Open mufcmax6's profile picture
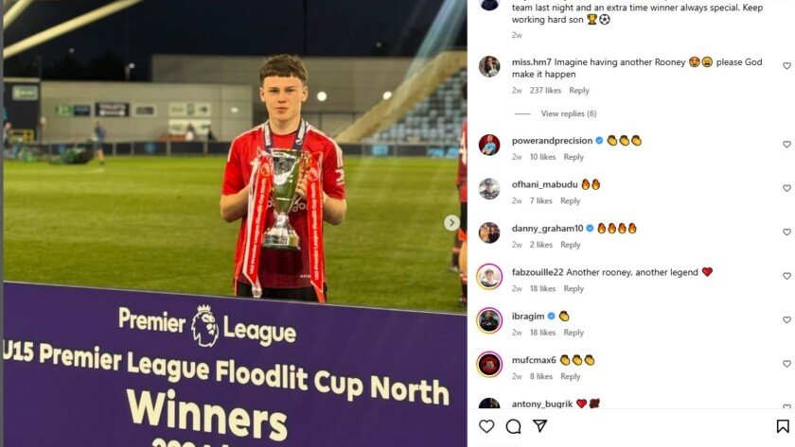The image size is (795, 447). click(x=489, y=365)
